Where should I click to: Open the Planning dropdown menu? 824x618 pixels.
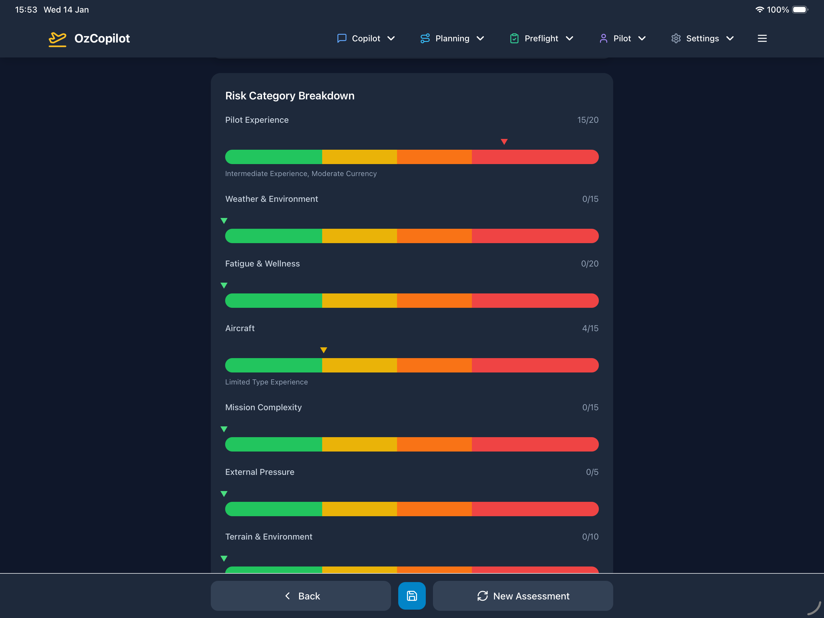coord(480,38)
